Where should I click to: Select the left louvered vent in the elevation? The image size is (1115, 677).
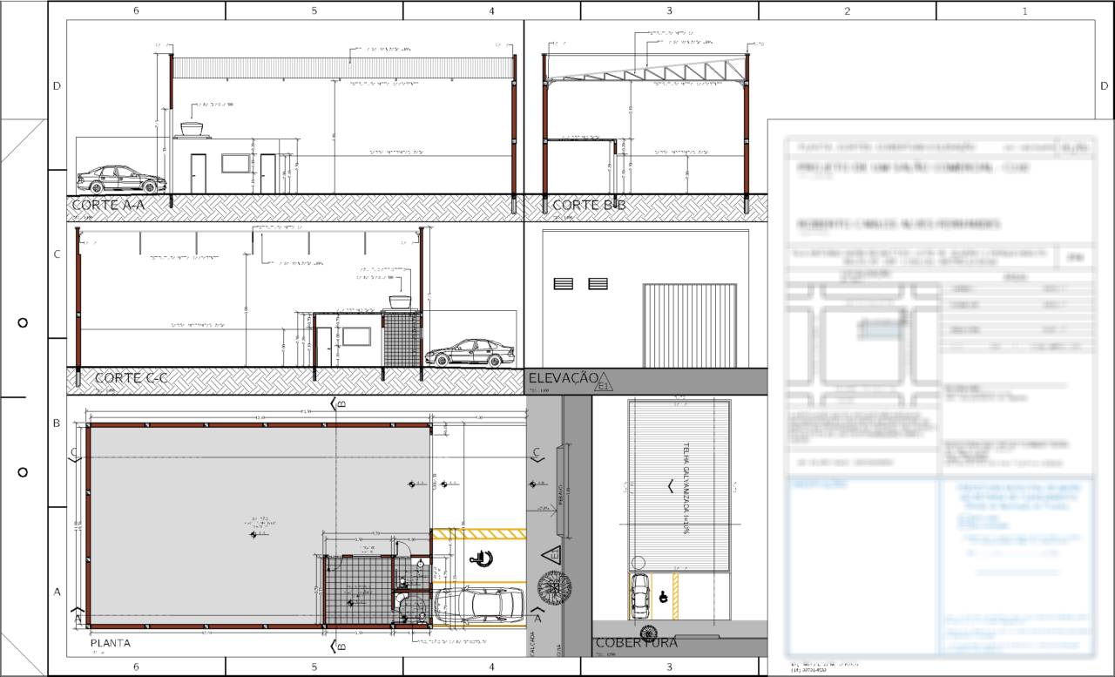pos(564,283)
